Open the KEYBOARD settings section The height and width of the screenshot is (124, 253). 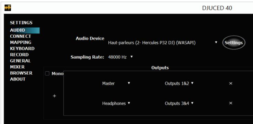22,48
